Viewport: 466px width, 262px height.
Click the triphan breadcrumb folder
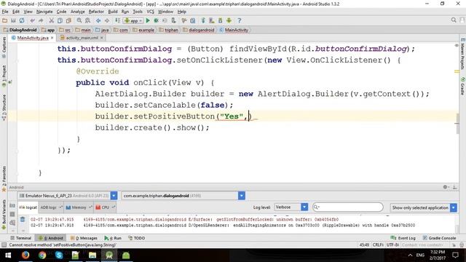point(168,30)
